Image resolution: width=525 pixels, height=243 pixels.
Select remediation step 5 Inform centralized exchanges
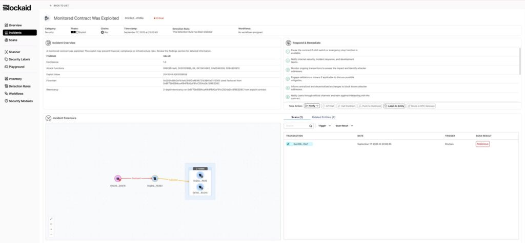pos(401,88)
